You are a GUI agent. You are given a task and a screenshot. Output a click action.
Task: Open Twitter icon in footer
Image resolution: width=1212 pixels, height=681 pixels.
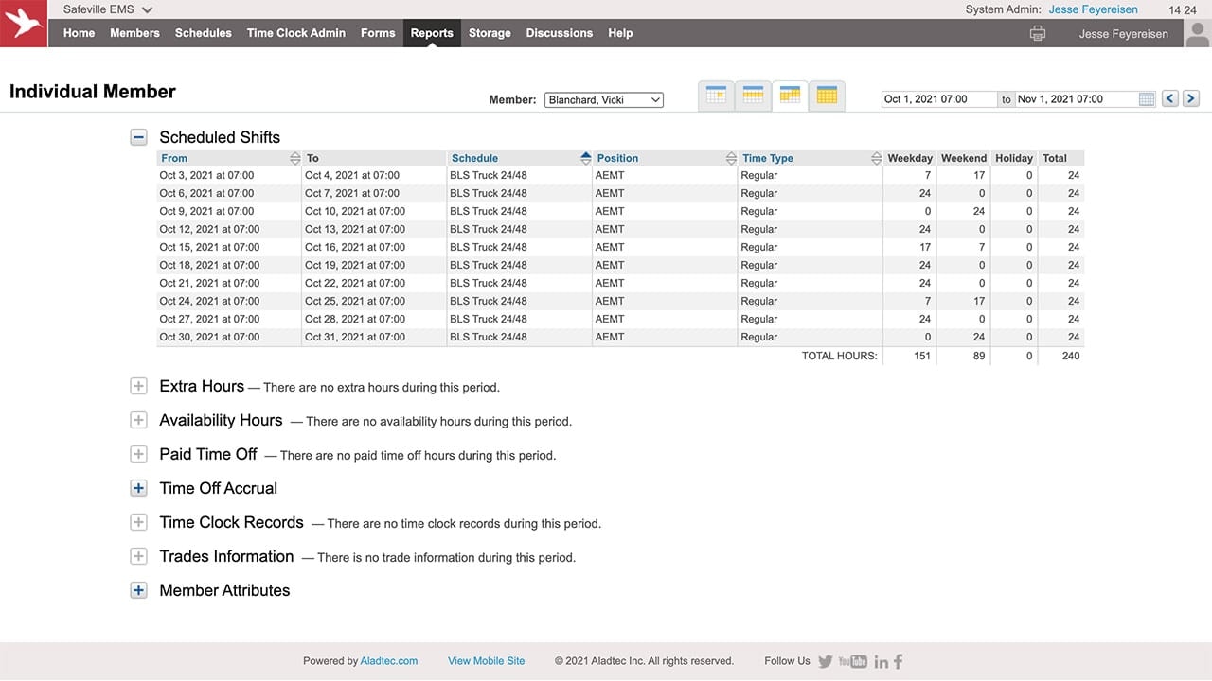coord(826,661)
